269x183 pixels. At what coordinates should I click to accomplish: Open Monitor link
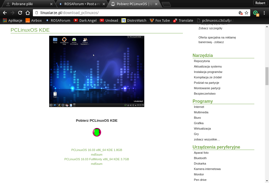point(199,174)
